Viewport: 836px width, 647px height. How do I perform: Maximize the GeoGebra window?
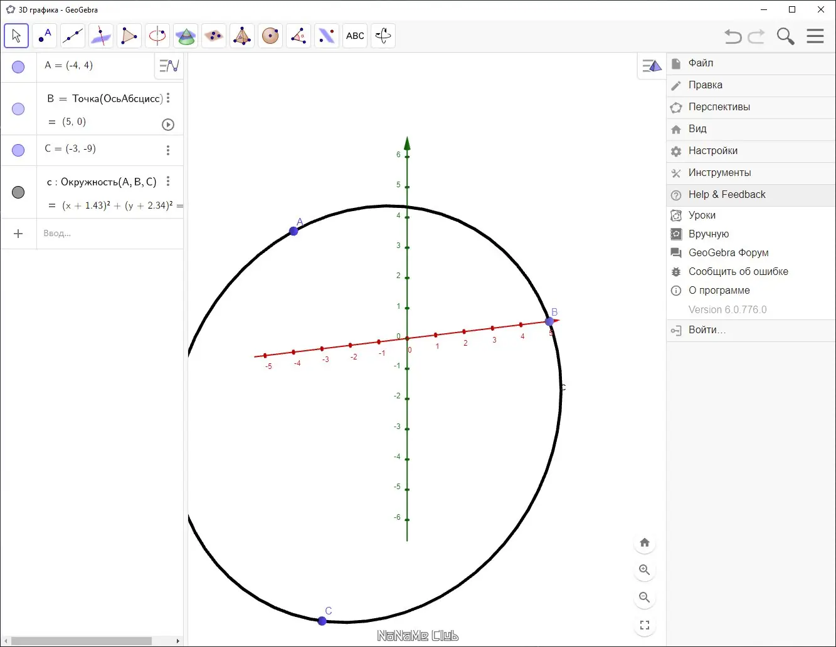(793, 9)
